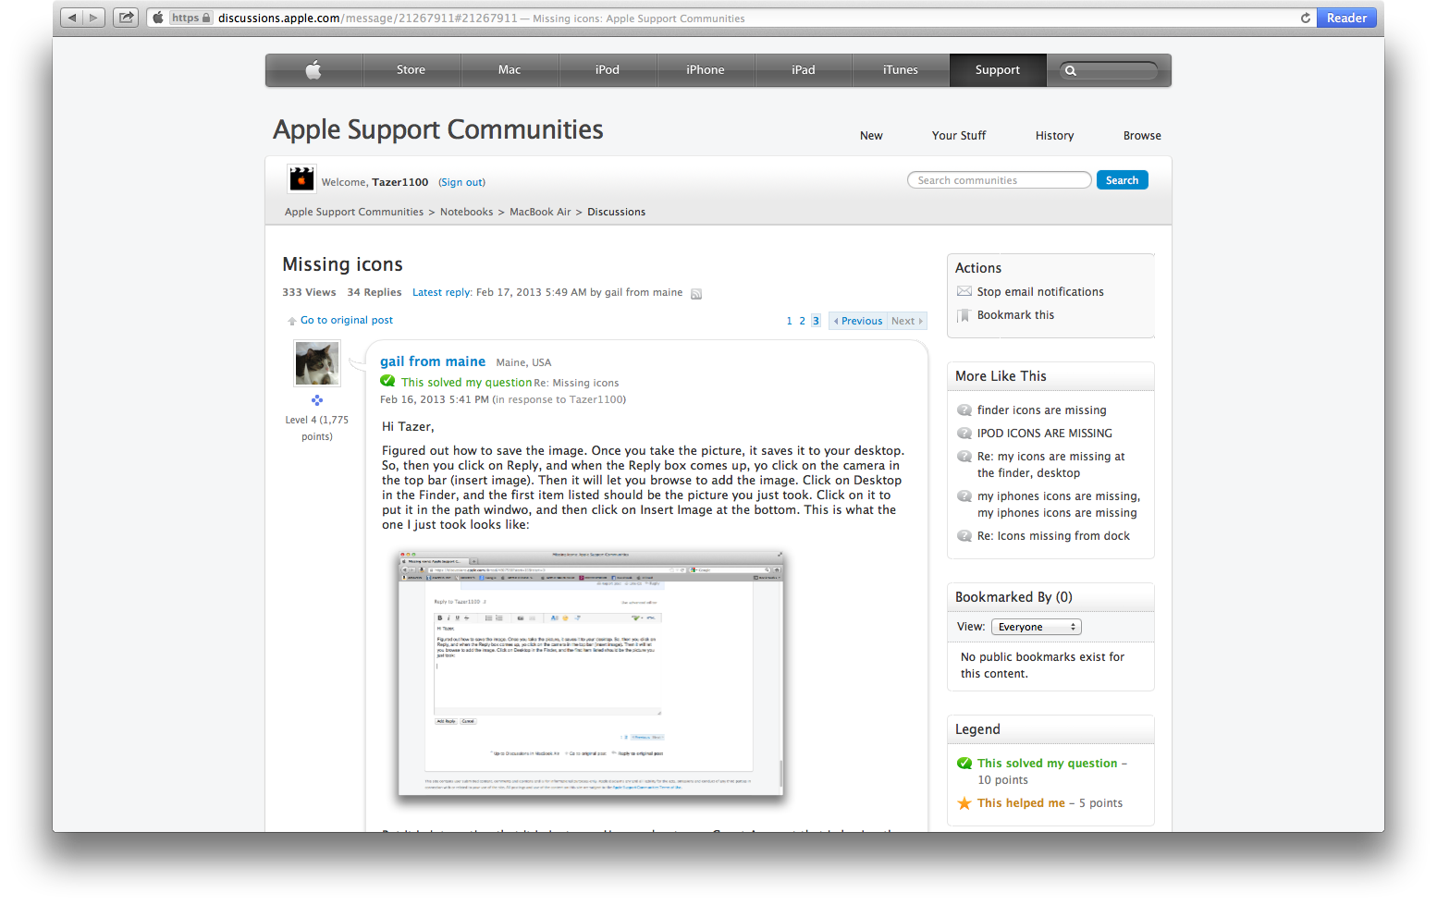Click the '333 Views' count text
1437x905 pixels.
(x=309, y=293)
